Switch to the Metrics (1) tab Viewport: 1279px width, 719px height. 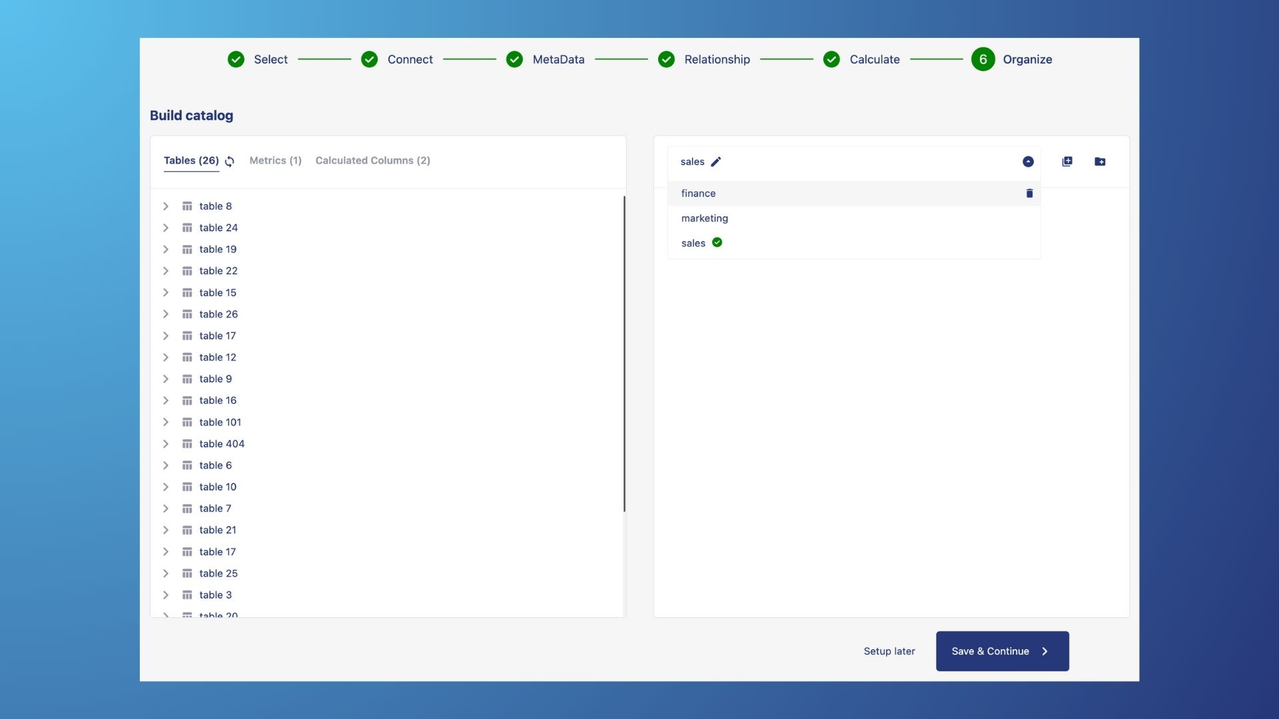pos(275,160)
